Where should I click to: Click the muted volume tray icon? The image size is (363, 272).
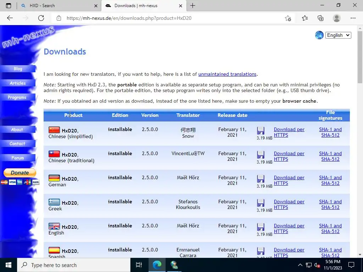tap(317, 265)
